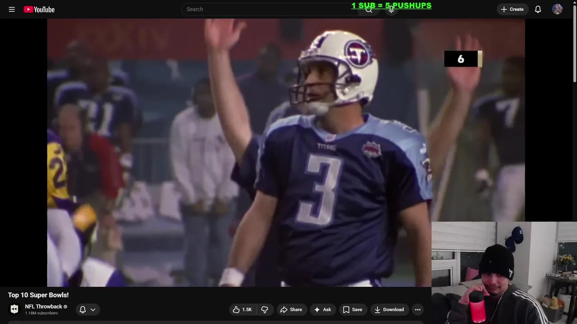Visit the NFL Throwback channel name link
Image resolution: width=577 pixels, height=324 pixels.
[x=44, y=306]
